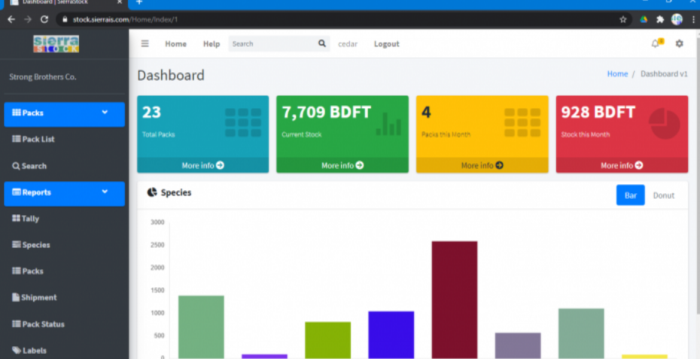Click the search magnifier in the navbar
This screenshot has height=359, width=700.
[321, 43]
